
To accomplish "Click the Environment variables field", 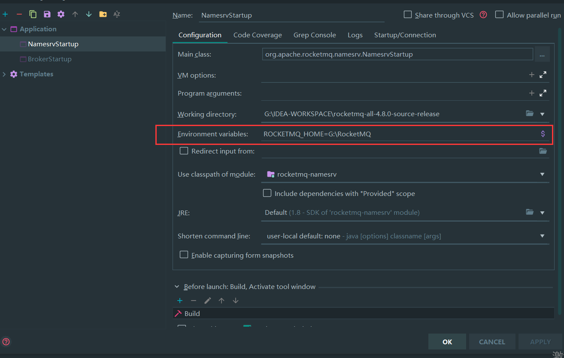I will (x=399, y=134).
